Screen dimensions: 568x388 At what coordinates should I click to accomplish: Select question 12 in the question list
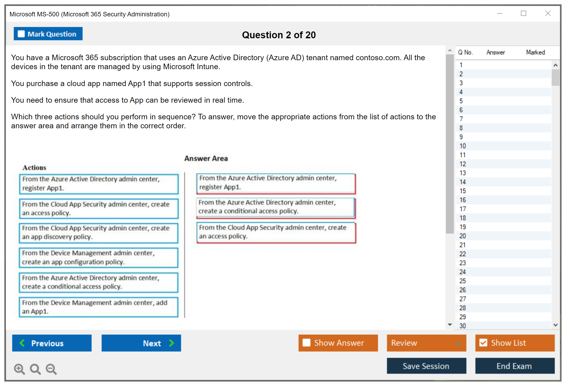point(463,164)
